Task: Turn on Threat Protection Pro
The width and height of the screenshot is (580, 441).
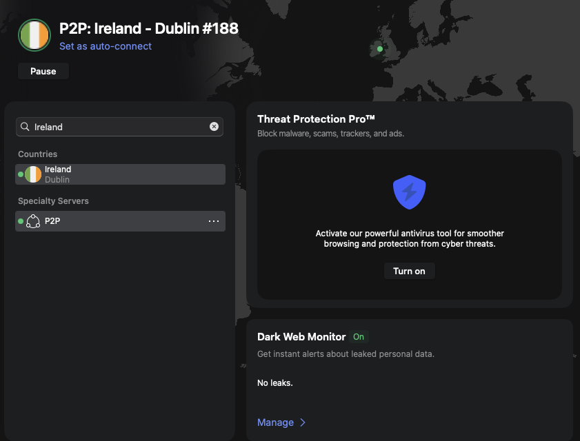Action: click(x=409, y=271)
